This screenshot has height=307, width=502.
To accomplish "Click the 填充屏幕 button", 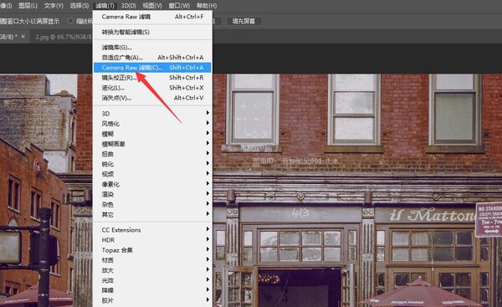I will (244, 21).
